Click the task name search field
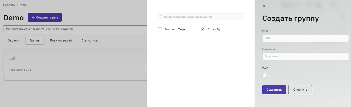Viewport: 351px width, 107px height. pyautogui.click(x=203, y=16)
